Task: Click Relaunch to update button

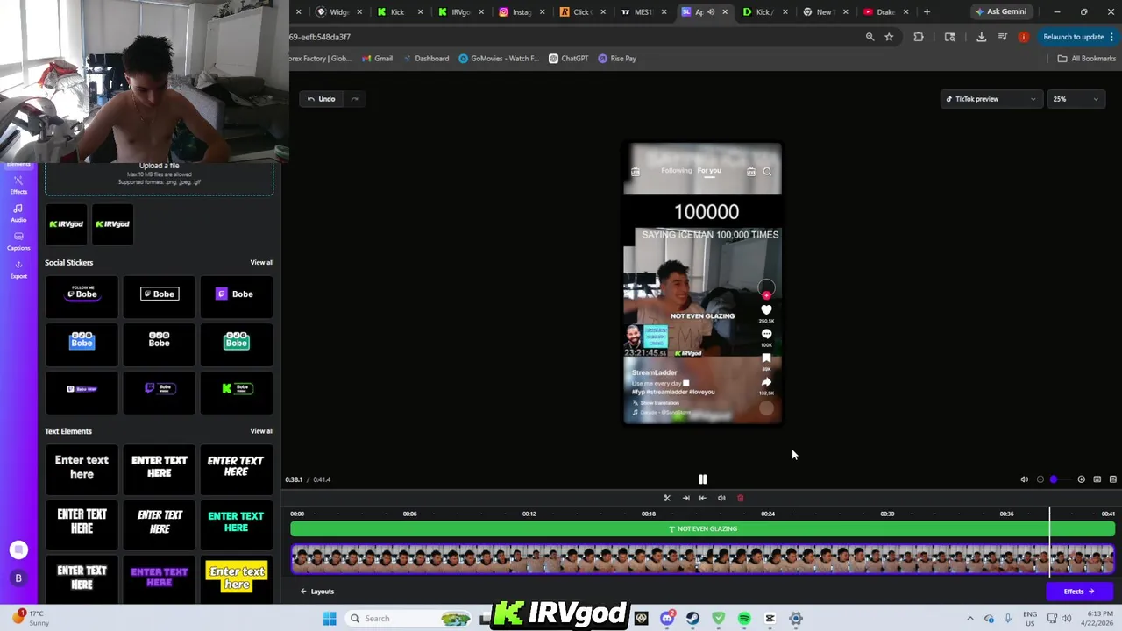Action: pos(1073,37)
